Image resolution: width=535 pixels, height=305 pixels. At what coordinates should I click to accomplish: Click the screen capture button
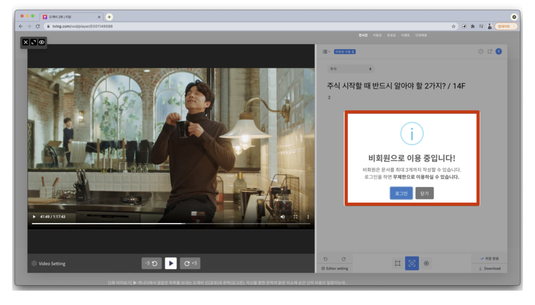[x=412, y=263]
